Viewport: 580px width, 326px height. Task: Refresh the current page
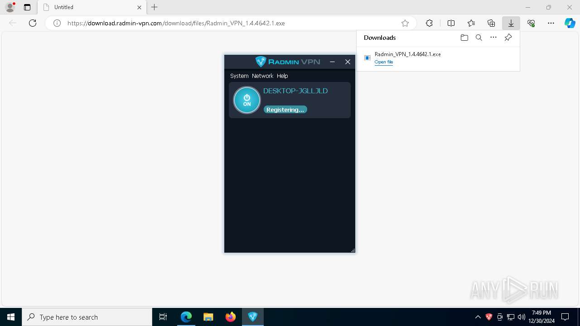coord(33,23)
